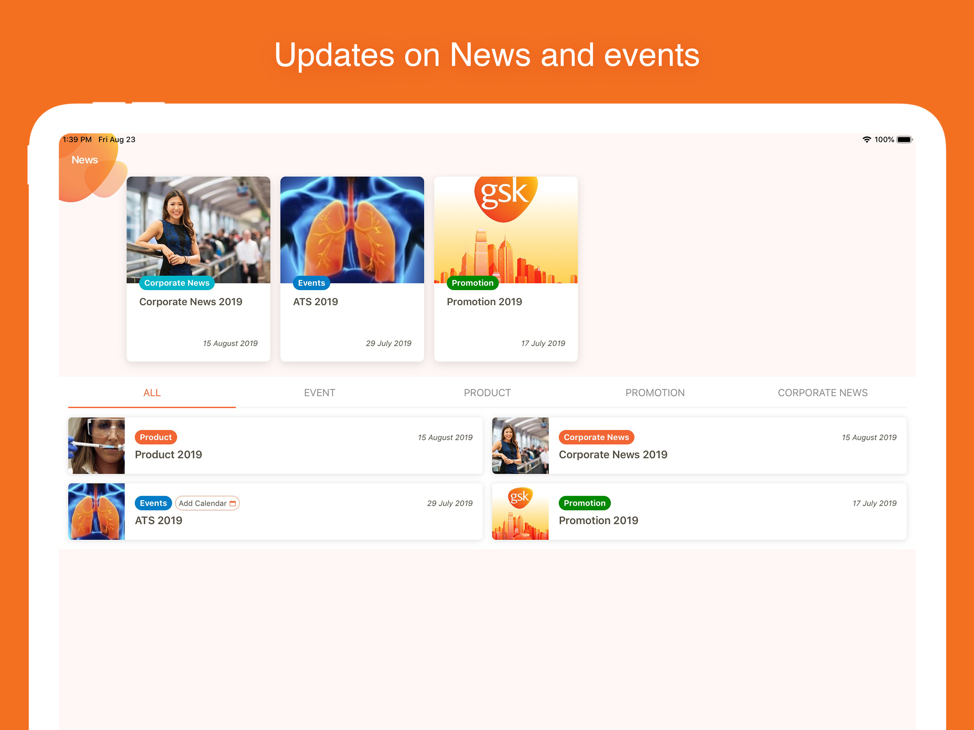974x730 pixels.
Task: Click the 17 July 2019 date on featured card
Action: 543,343
